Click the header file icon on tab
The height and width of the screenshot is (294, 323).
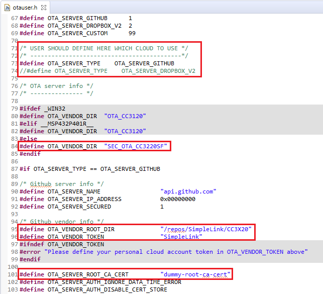coord(7,8)
